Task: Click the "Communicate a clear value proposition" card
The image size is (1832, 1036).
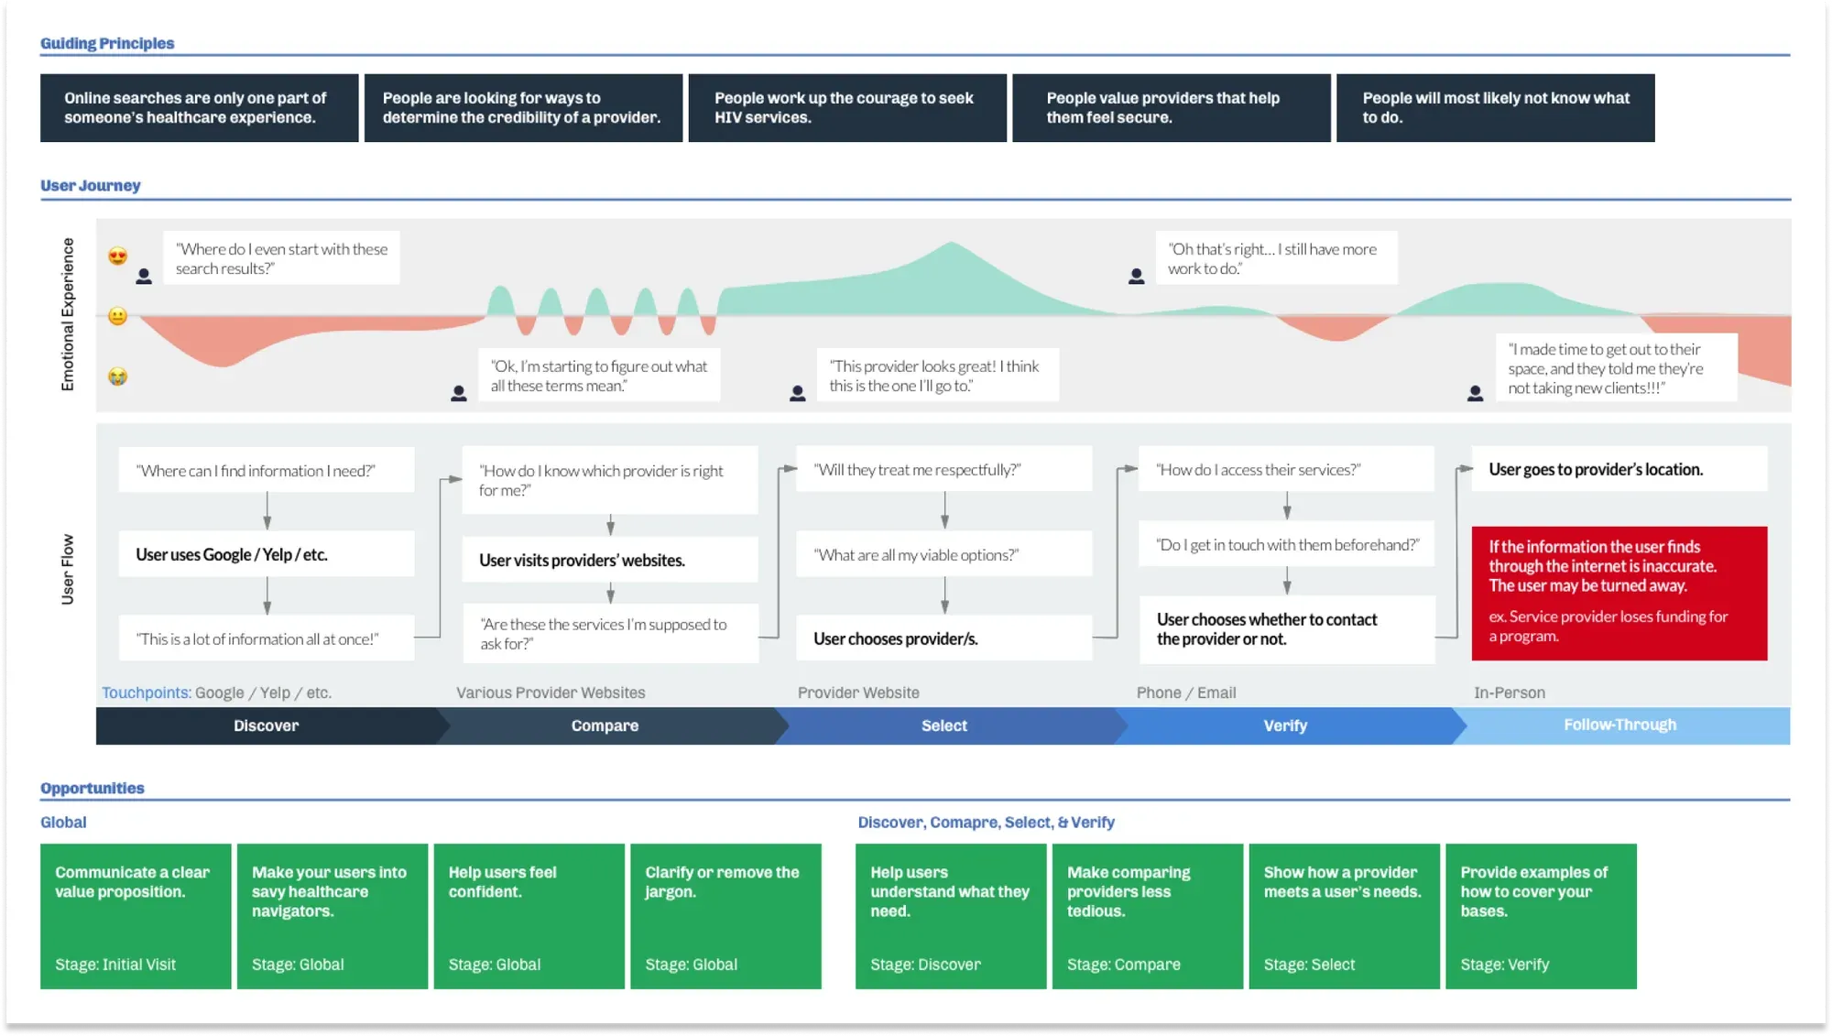Action: (136, 916)
